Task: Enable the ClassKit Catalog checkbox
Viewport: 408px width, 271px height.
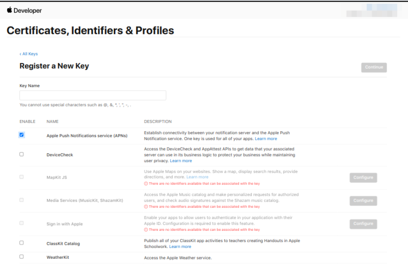Action: [x=22, y=243]
